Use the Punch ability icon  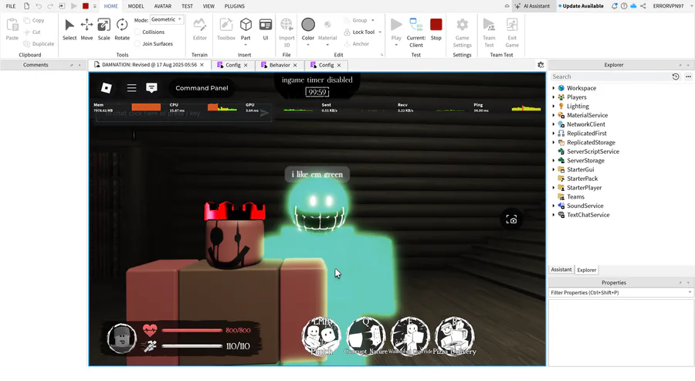tap(321, 335)
